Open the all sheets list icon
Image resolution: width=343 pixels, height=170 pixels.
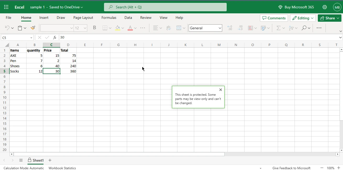coord(21,160)
